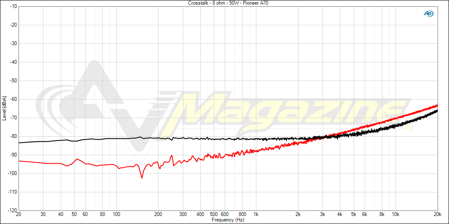449x224 pixels.
Task: Click the 'Level (dBrA)' axis label
Action: [x=4, y=108]
